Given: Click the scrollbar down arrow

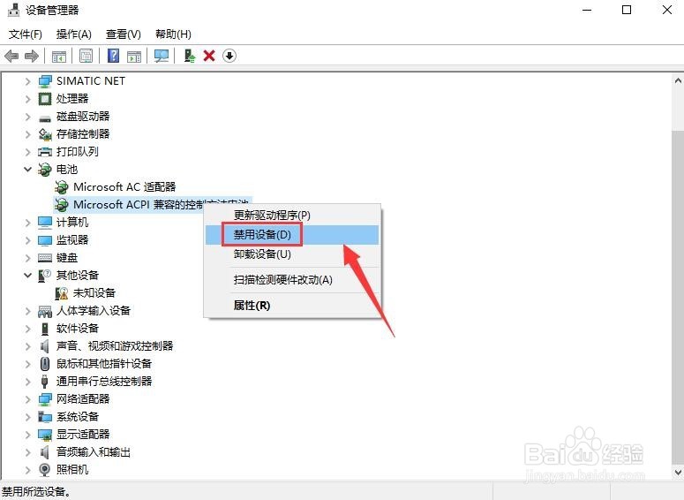Looking at the screenshot, I should 678,472.
